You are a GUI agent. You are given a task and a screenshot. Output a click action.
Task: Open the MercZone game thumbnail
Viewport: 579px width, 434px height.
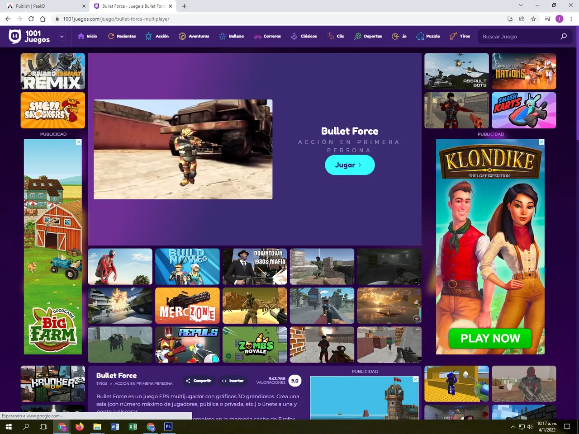187,306
